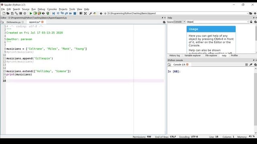Click the New file toolbar icon

tap(4, 13)
